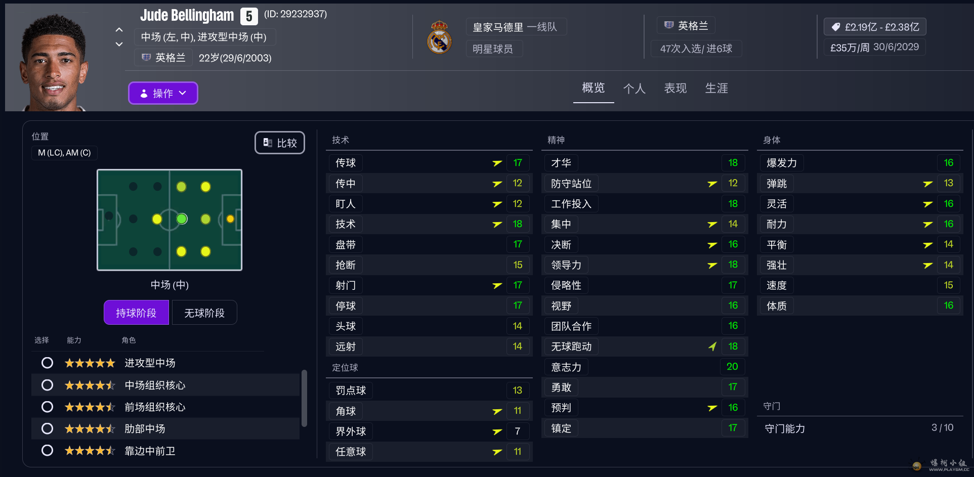Click the green central midfield position dot
Screen dimensions: 974x477
[x=182, y=219]
